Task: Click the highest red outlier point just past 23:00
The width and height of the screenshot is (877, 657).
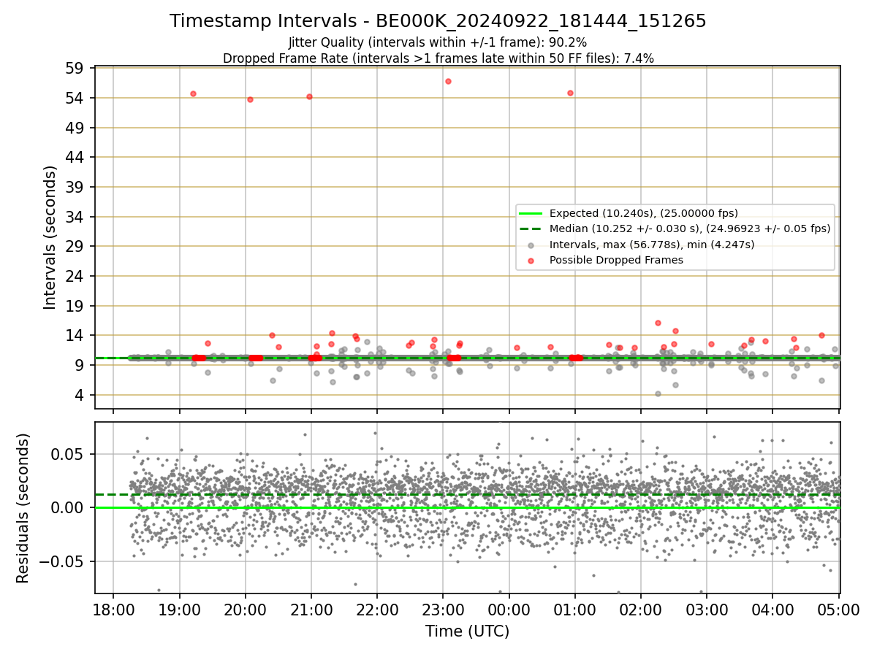Action: (x=448, y=81)
